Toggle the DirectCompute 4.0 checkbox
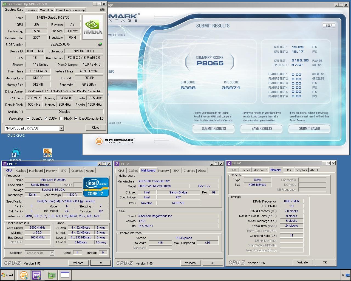The image size is (351, 281). click(76, 119)
